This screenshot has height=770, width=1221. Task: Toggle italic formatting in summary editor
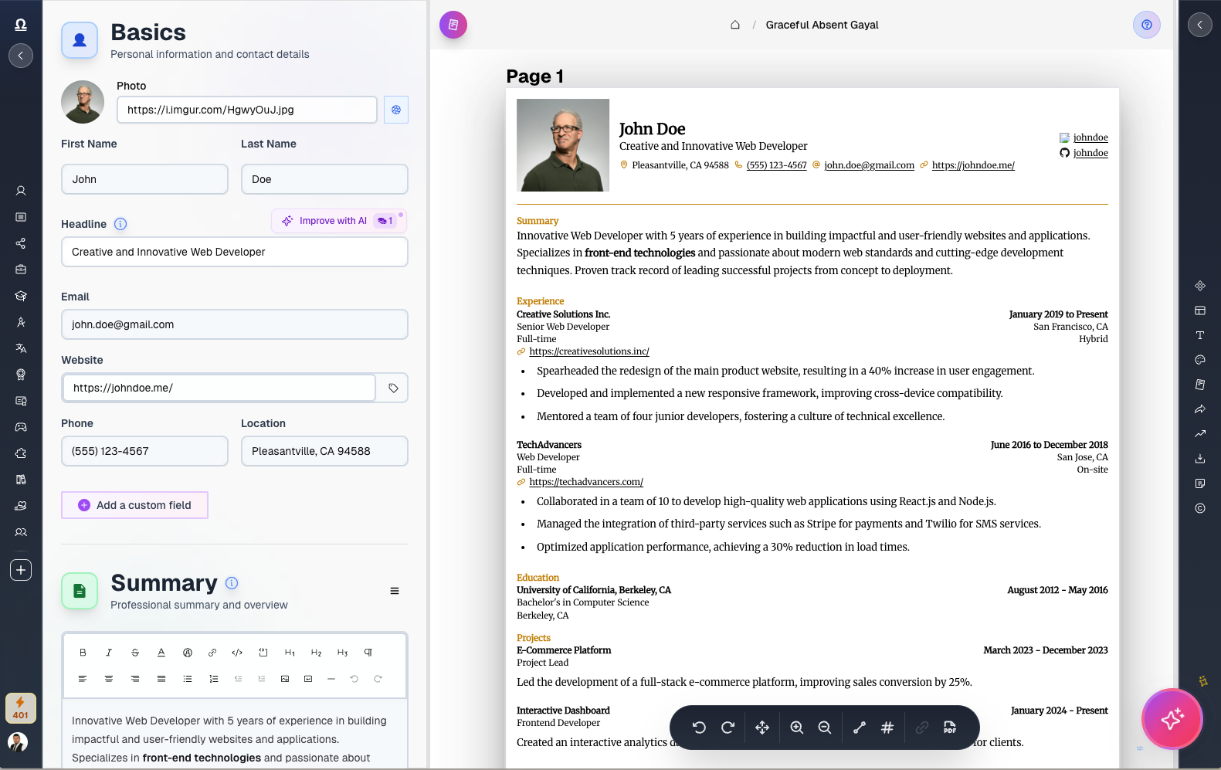[x=109, y=653]
